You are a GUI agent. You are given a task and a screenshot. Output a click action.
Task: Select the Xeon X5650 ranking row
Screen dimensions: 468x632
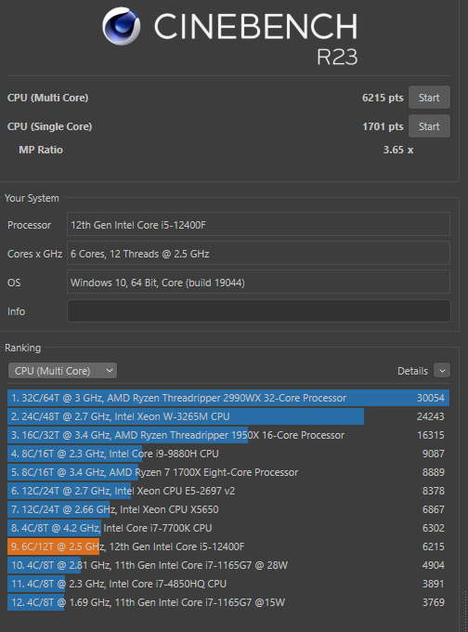(228, 509)
